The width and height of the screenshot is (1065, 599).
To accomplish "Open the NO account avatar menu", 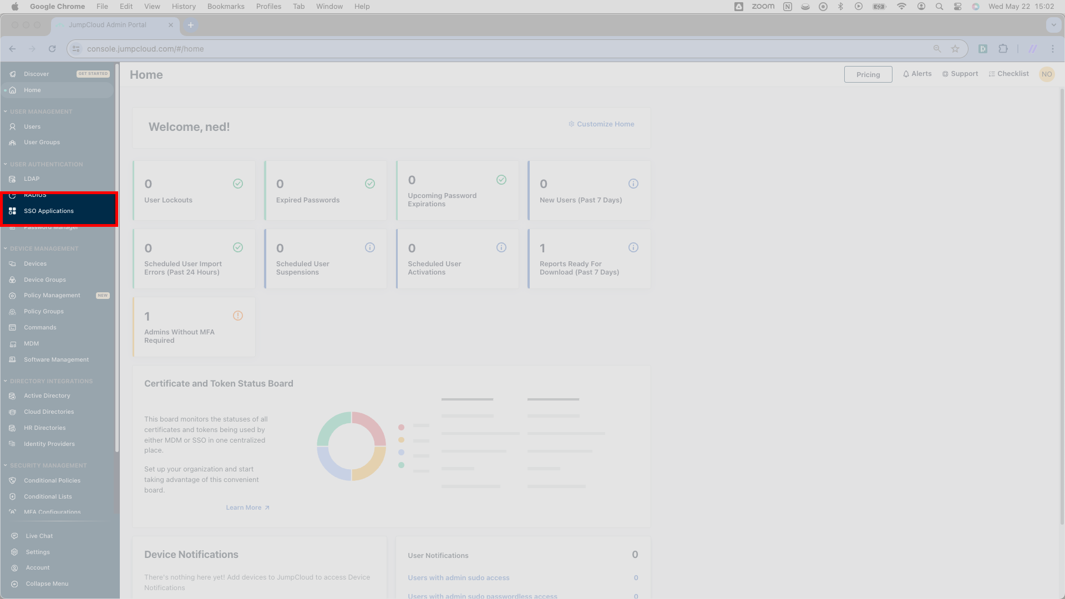I will 1047,74.
